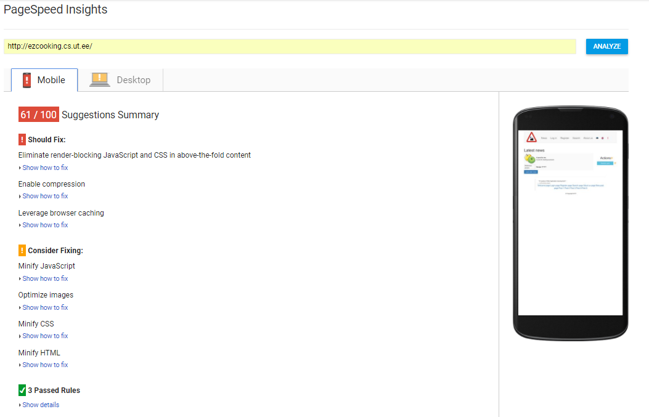The height and width of the screenshot is (417, 649).
Task: Click Eliminate render-blocking JavaScript and CSS text
Action: [134, 155]
